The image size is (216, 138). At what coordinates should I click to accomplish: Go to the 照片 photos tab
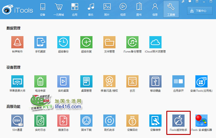pos(107,9)
